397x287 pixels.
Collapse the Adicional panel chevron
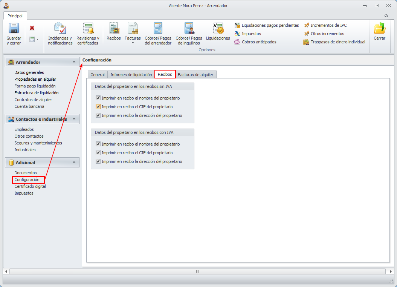pos(74,162)
